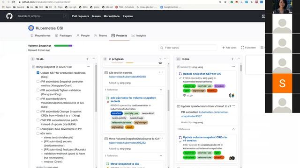Check Use patch instead of update item
300x168 pixels.
point(38,120)
